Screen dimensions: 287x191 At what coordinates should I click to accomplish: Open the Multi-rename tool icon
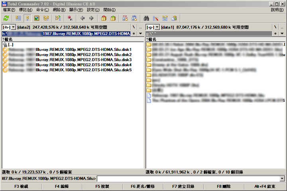click(155, 18)
